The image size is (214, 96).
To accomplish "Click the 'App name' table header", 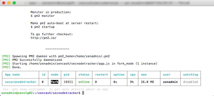I will (x=12, y=74).
